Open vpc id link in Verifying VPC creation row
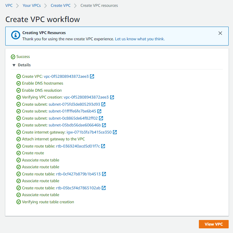 [86, 97]
